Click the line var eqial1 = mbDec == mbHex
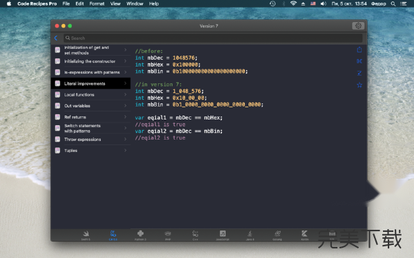 (x=179, y=118)
